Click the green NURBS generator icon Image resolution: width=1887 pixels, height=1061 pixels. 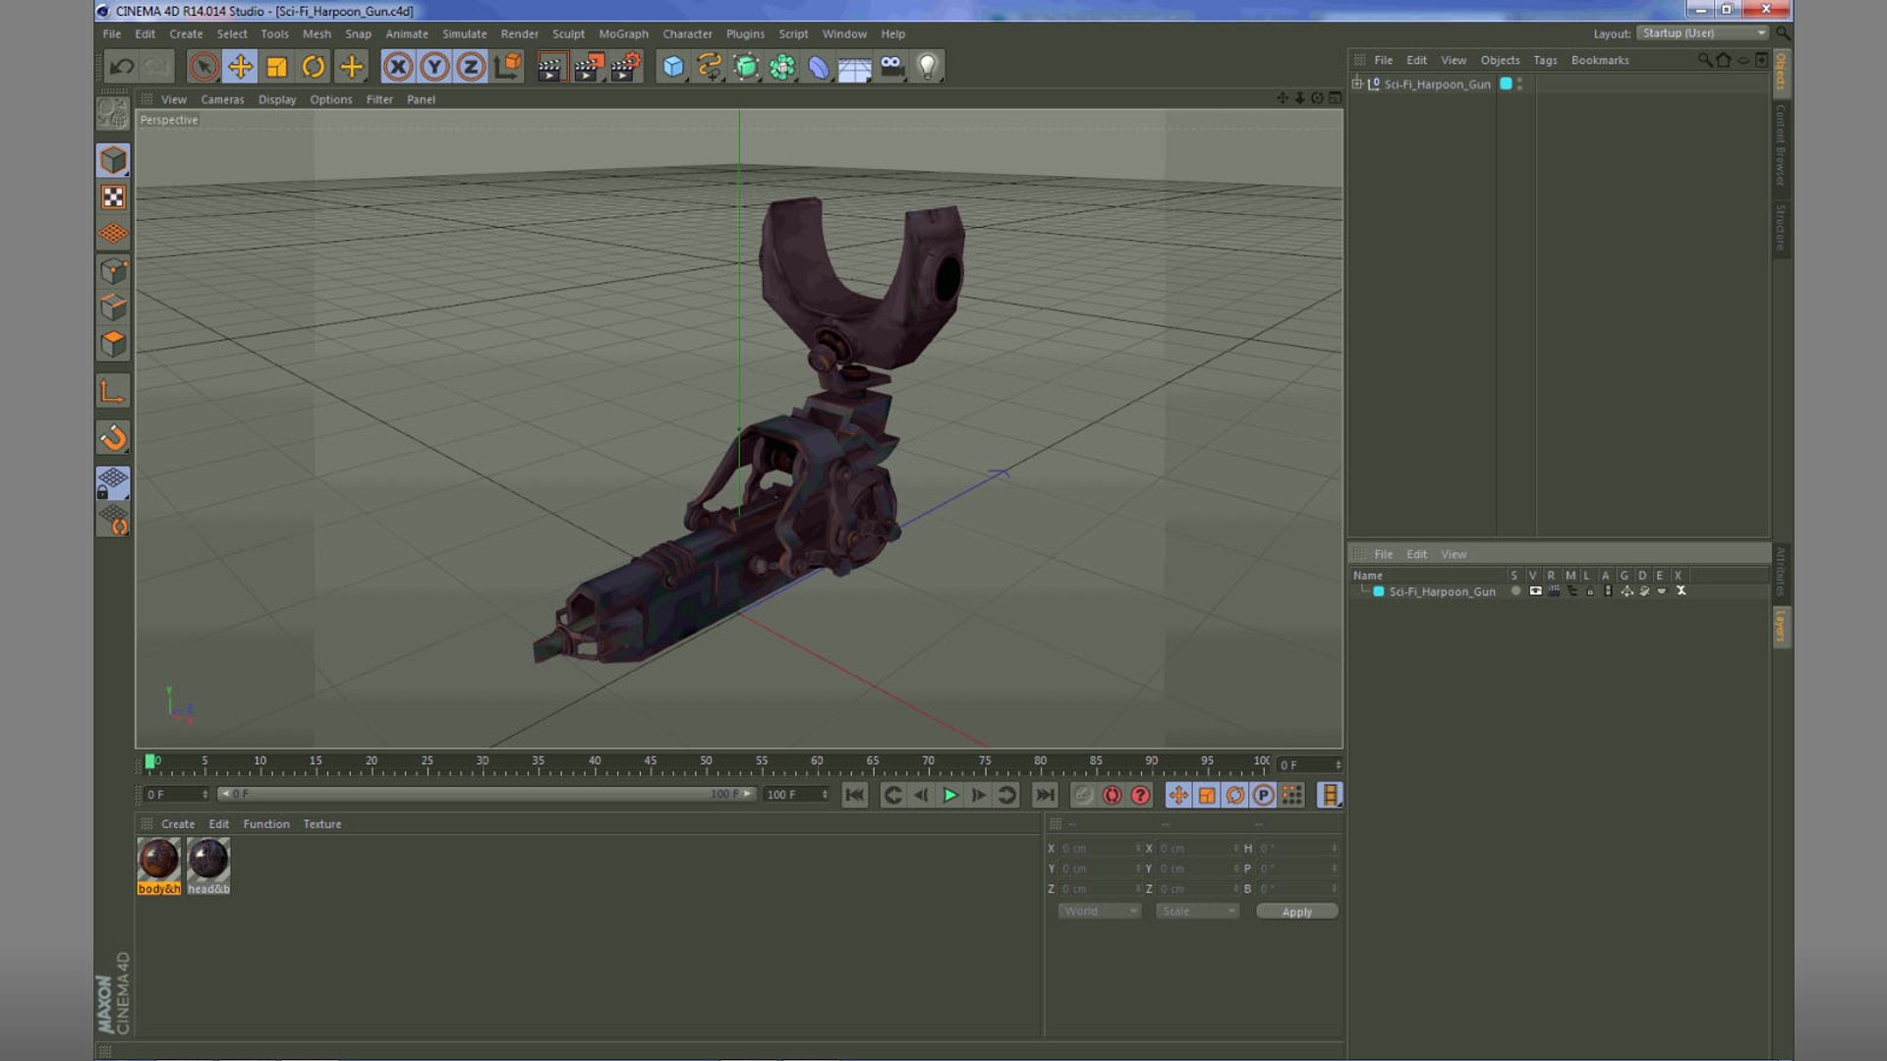click(x=746, y=67)
